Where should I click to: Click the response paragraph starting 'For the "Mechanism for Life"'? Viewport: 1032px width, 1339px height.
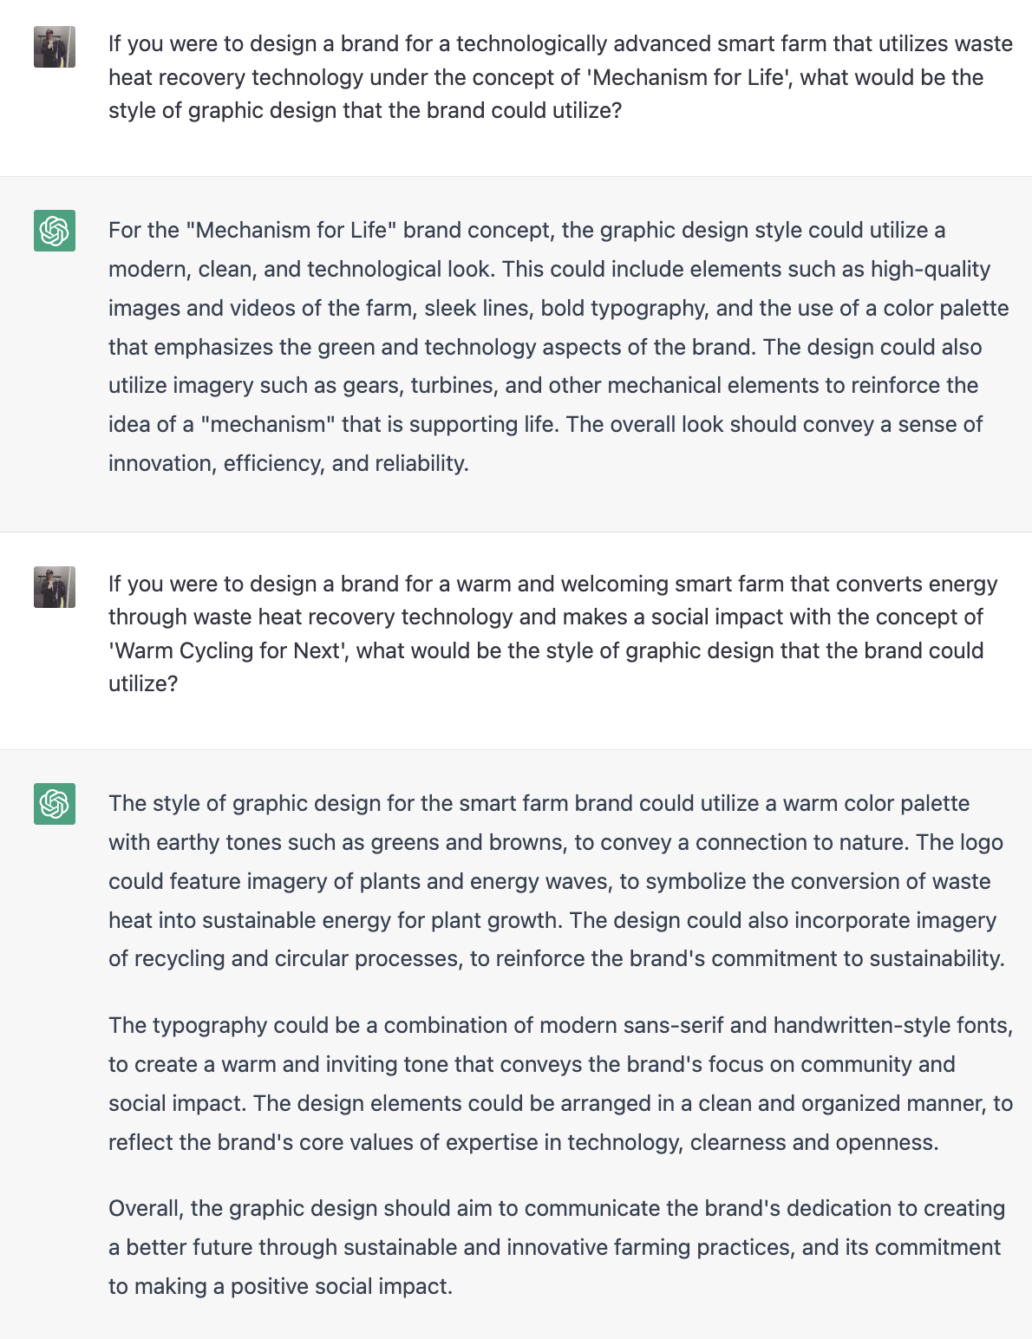click(x=558, y=347)
